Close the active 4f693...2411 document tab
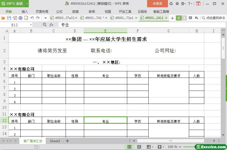 [x=166, y=18]
